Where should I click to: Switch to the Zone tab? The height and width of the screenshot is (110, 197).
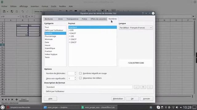[x=60, y=19]
